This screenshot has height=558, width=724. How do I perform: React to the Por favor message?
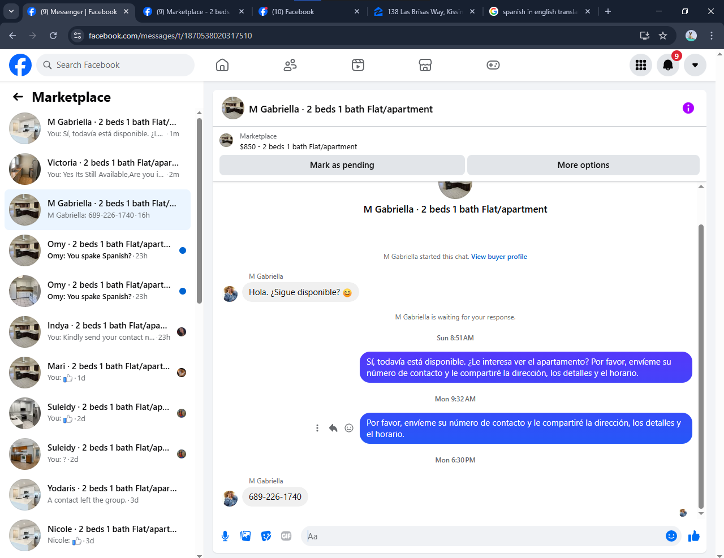[349, 428]
